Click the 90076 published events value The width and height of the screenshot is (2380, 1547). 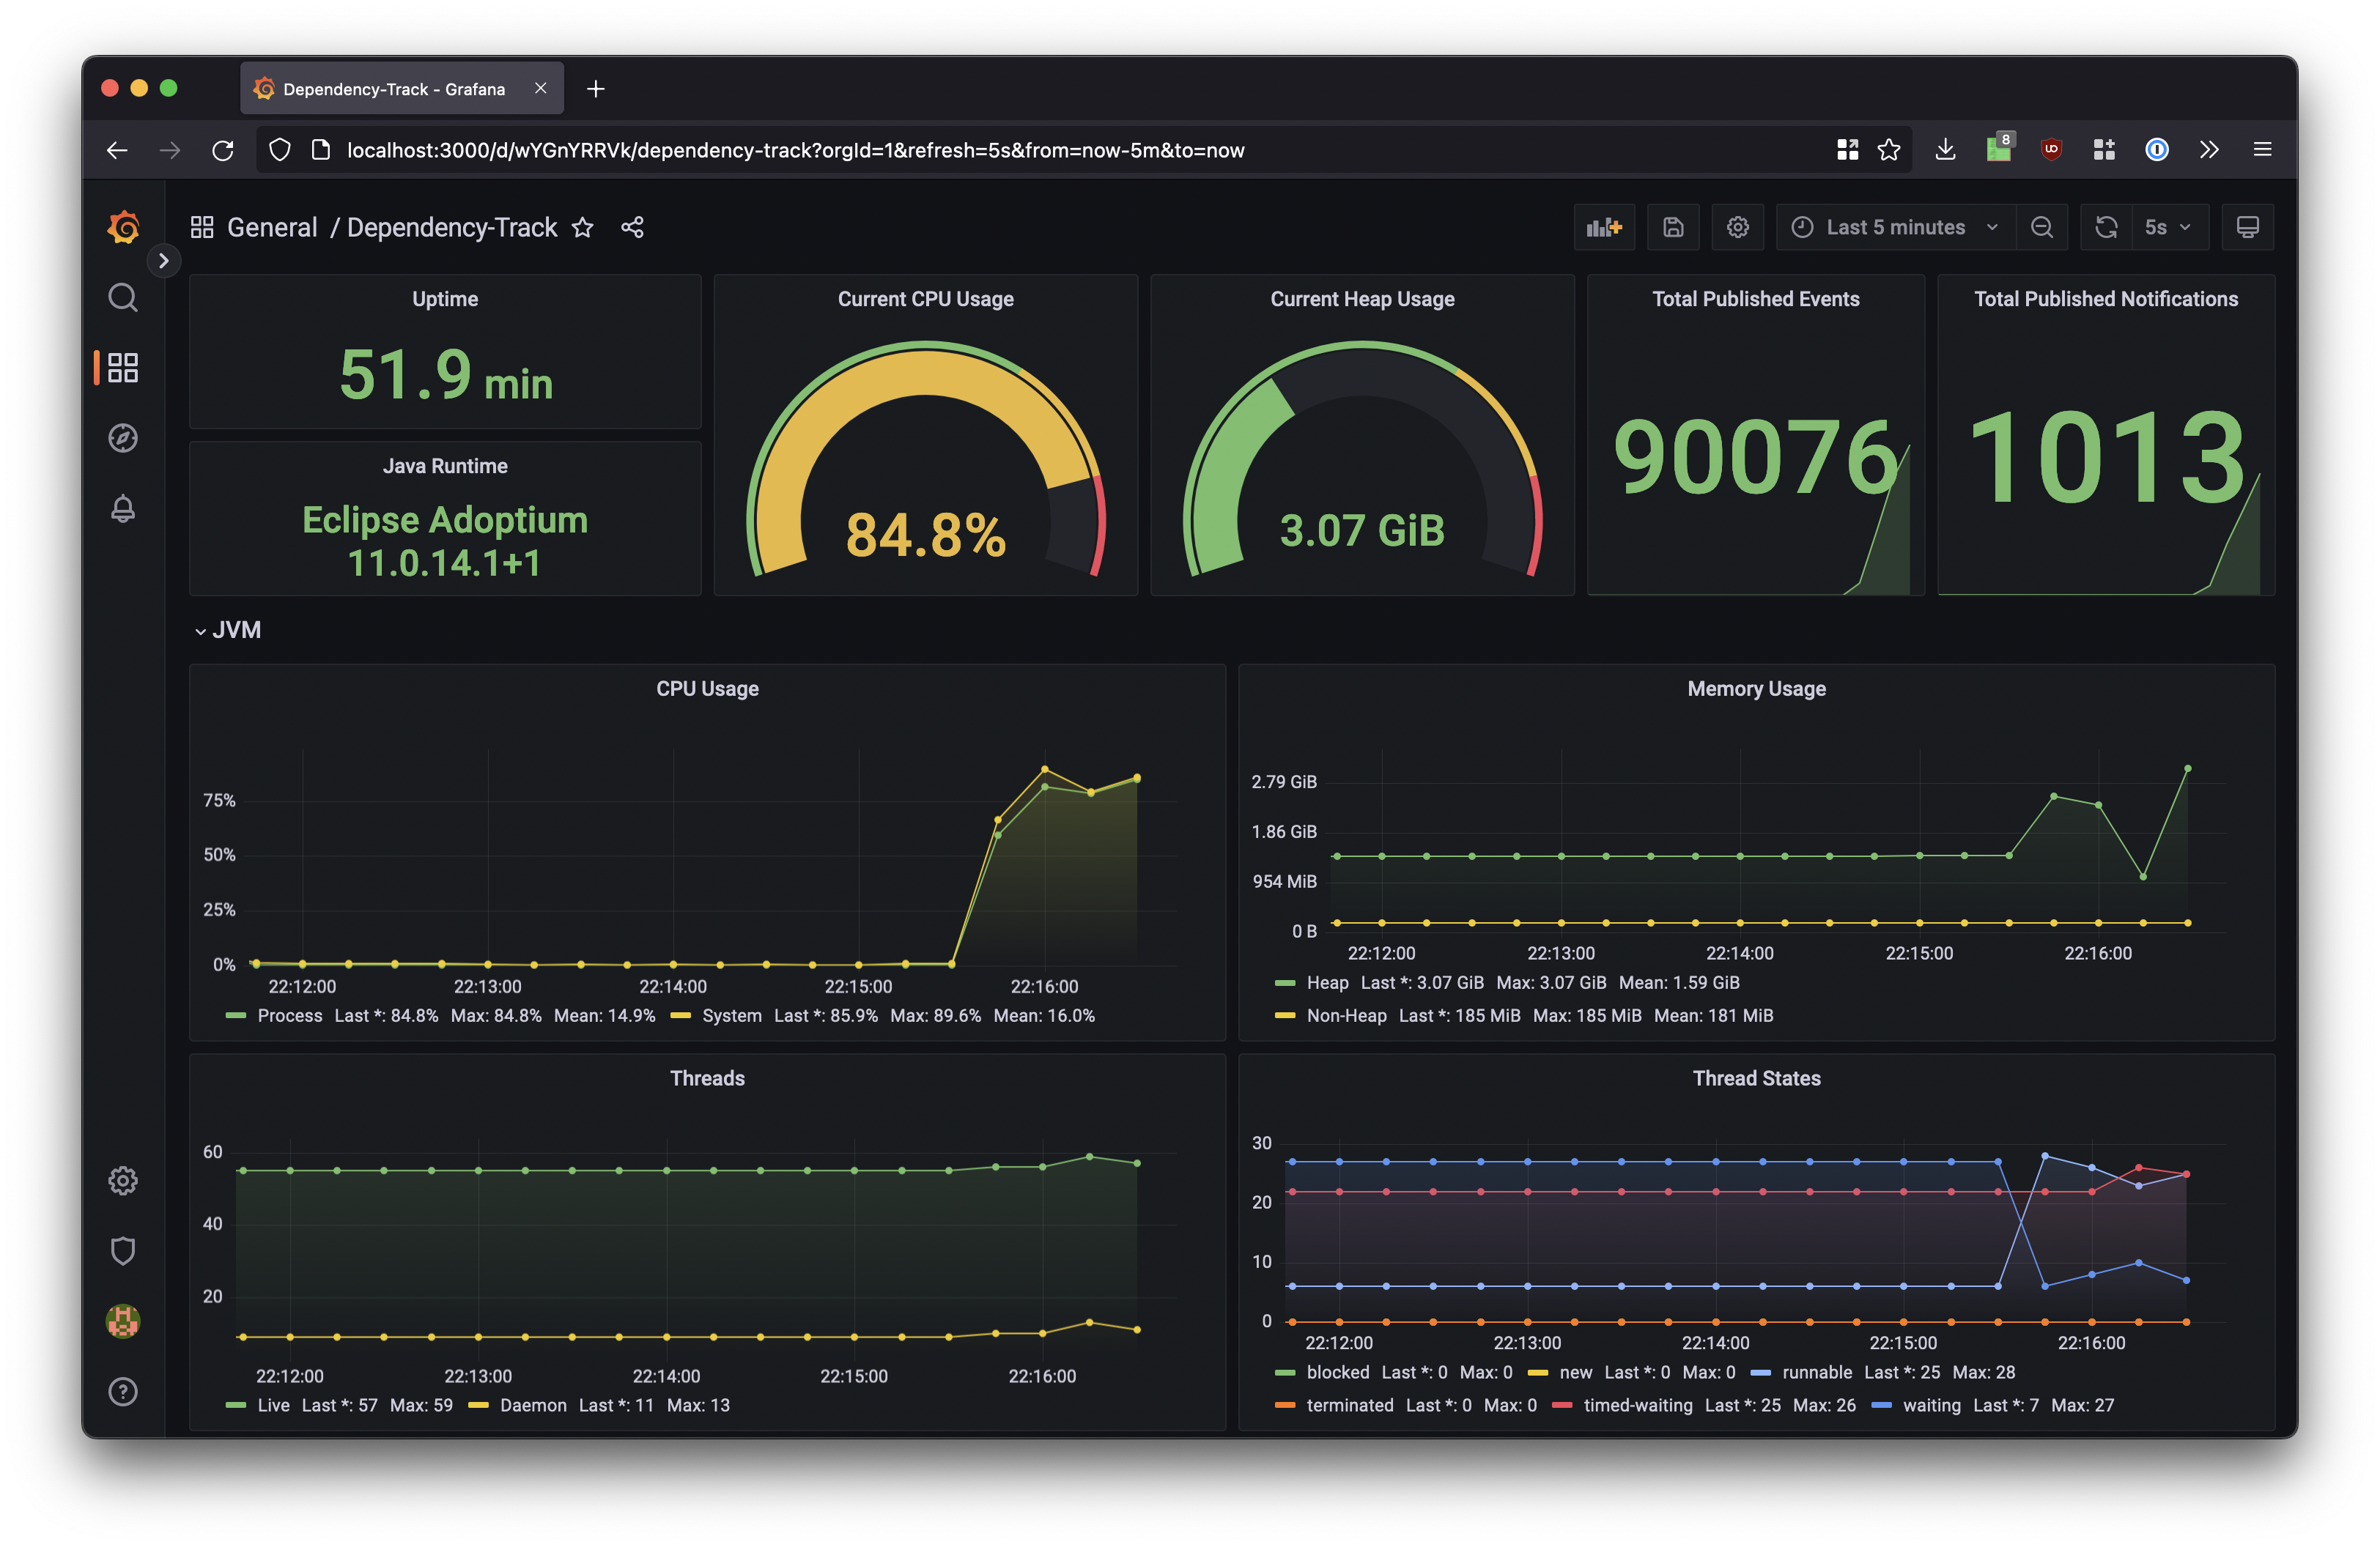[1755, 457]
